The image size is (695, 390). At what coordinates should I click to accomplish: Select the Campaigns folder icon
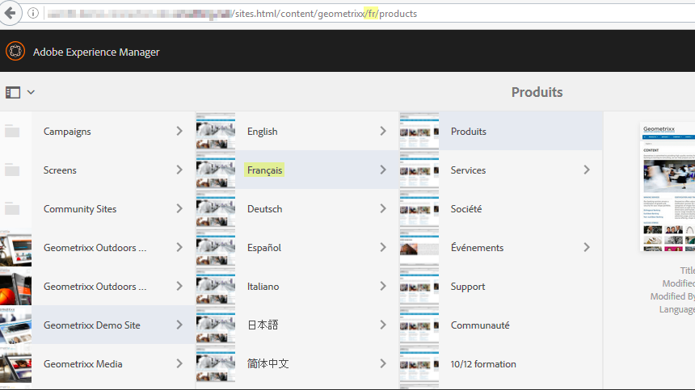(12, 132)
